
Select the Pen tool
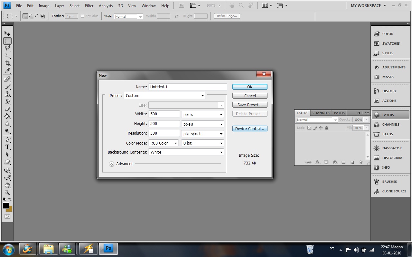(x=7, y=139)
